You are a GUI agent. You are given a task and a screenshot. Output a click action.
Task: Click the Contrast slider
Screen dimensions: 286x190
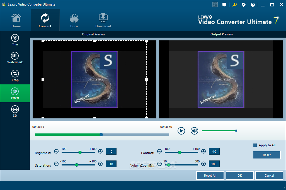pos(181,152)
